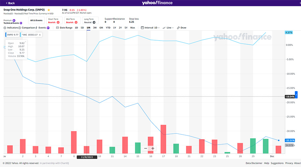Click the Stop loss 6.25 value
This screenshot has width=301, height=167.
tap(131, 22)
